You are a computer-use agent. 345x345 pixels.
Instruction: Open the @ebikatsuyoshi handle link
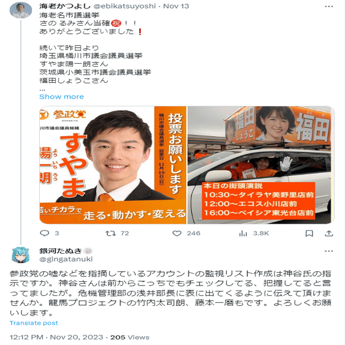click(124, 6)
